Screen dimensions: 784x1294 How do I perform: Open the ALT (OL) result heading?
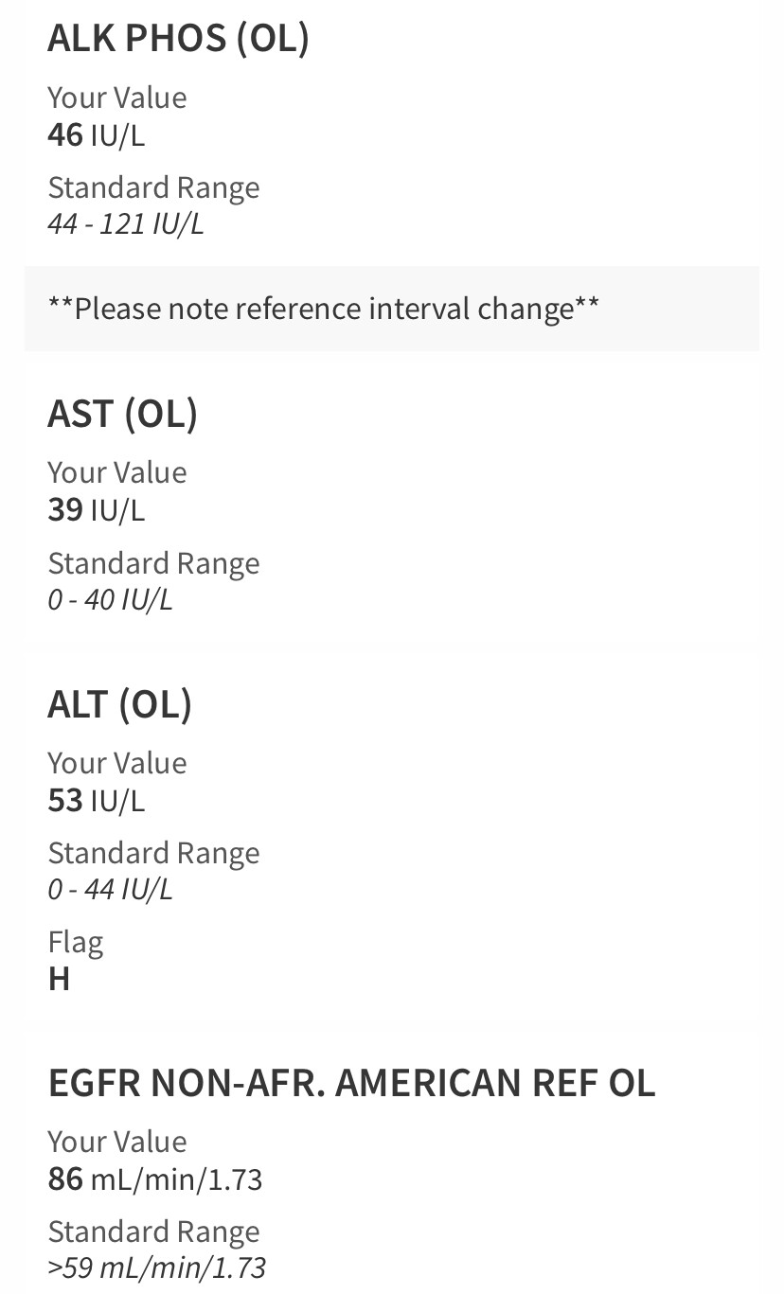tap(119, 704)
